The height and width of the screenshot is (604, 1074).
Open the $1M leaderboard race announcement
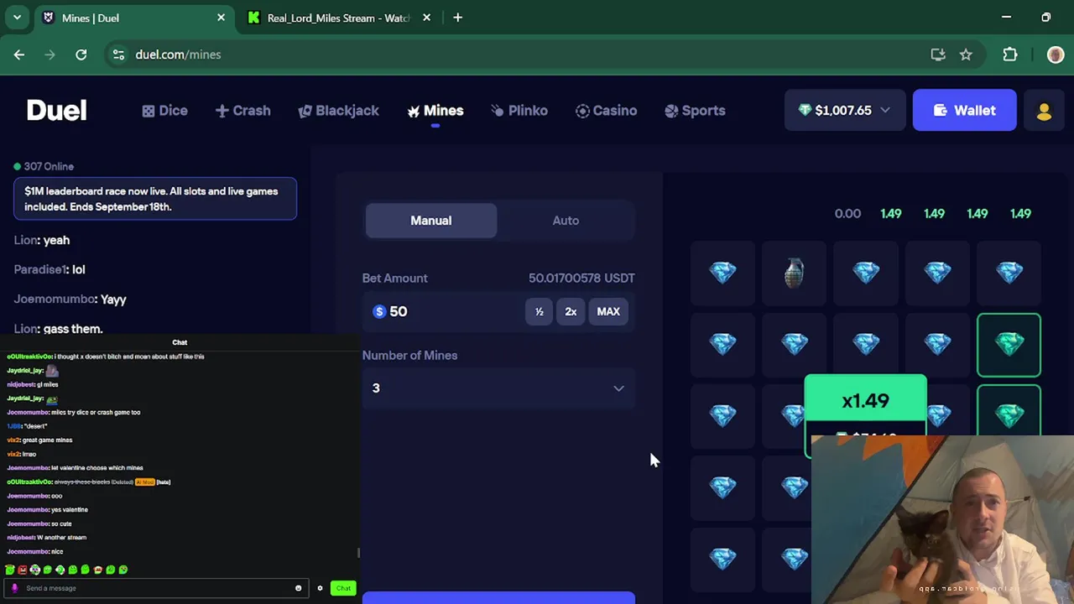pyautogui.click(x=155, y=199)
